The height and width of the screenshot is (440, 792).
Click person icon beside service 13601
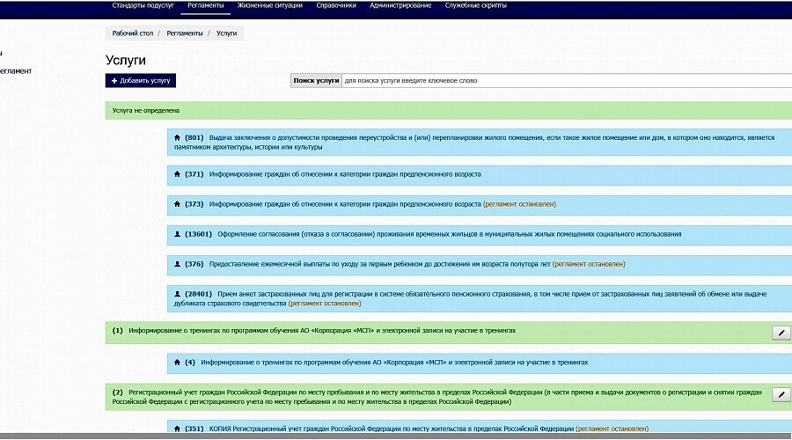pyautogui.click(x=178, y=234)
